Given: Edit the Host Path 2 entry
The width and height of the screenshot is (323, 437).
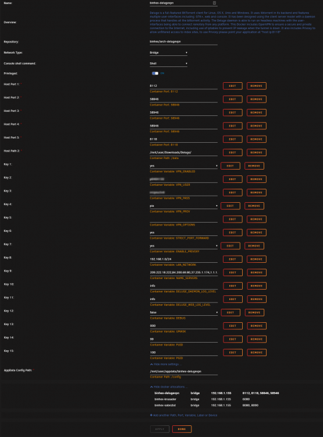Looking at the screenshot, I should (233, 153).
